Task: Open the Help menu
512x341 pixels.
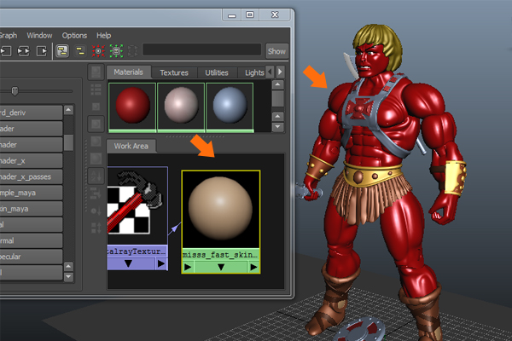Action: coord(104,35)
